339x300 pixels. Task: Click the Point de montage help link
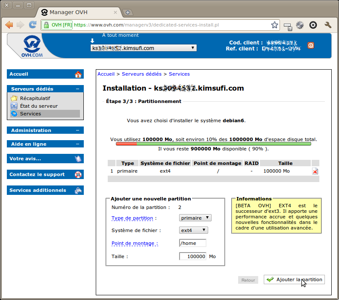[x=135, y=243]
